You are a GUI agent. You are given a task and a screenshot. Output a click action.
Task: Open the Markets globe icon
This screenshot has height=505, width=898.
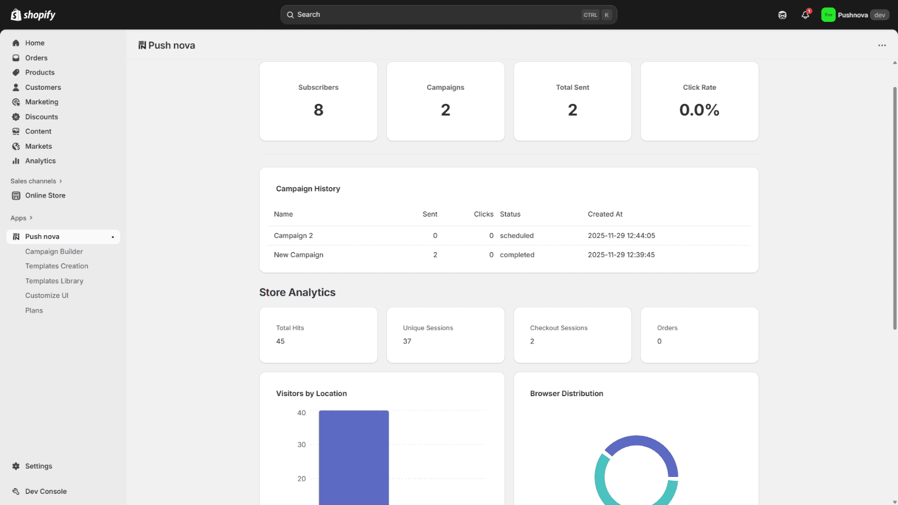(16, 146)
